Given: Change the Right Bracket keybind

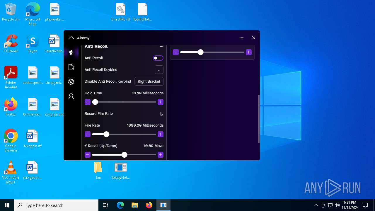Looking at the screenshot, I should pos(149,81).
